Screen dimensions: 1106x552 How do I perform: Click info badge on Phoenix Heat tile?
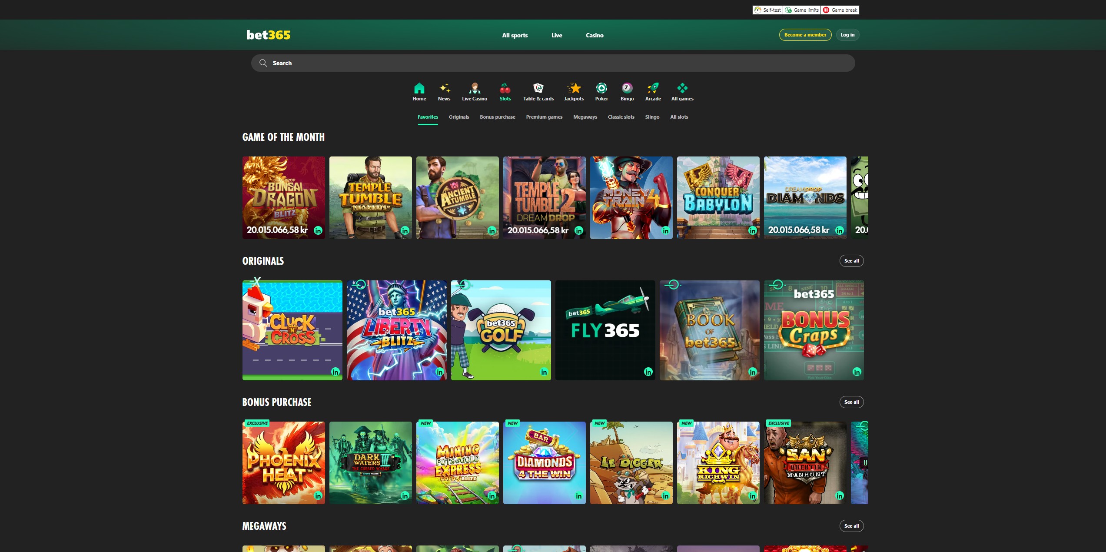318,496
